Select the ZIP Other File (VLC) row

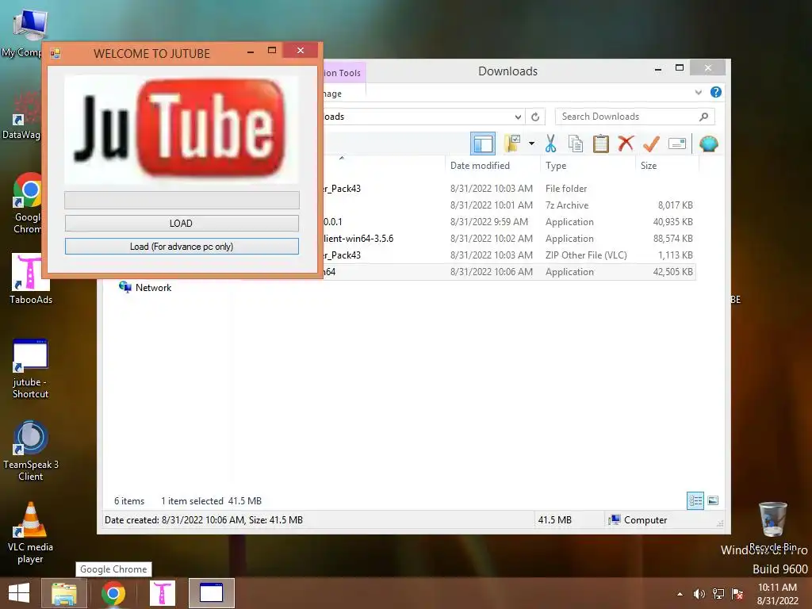[510, 255]
